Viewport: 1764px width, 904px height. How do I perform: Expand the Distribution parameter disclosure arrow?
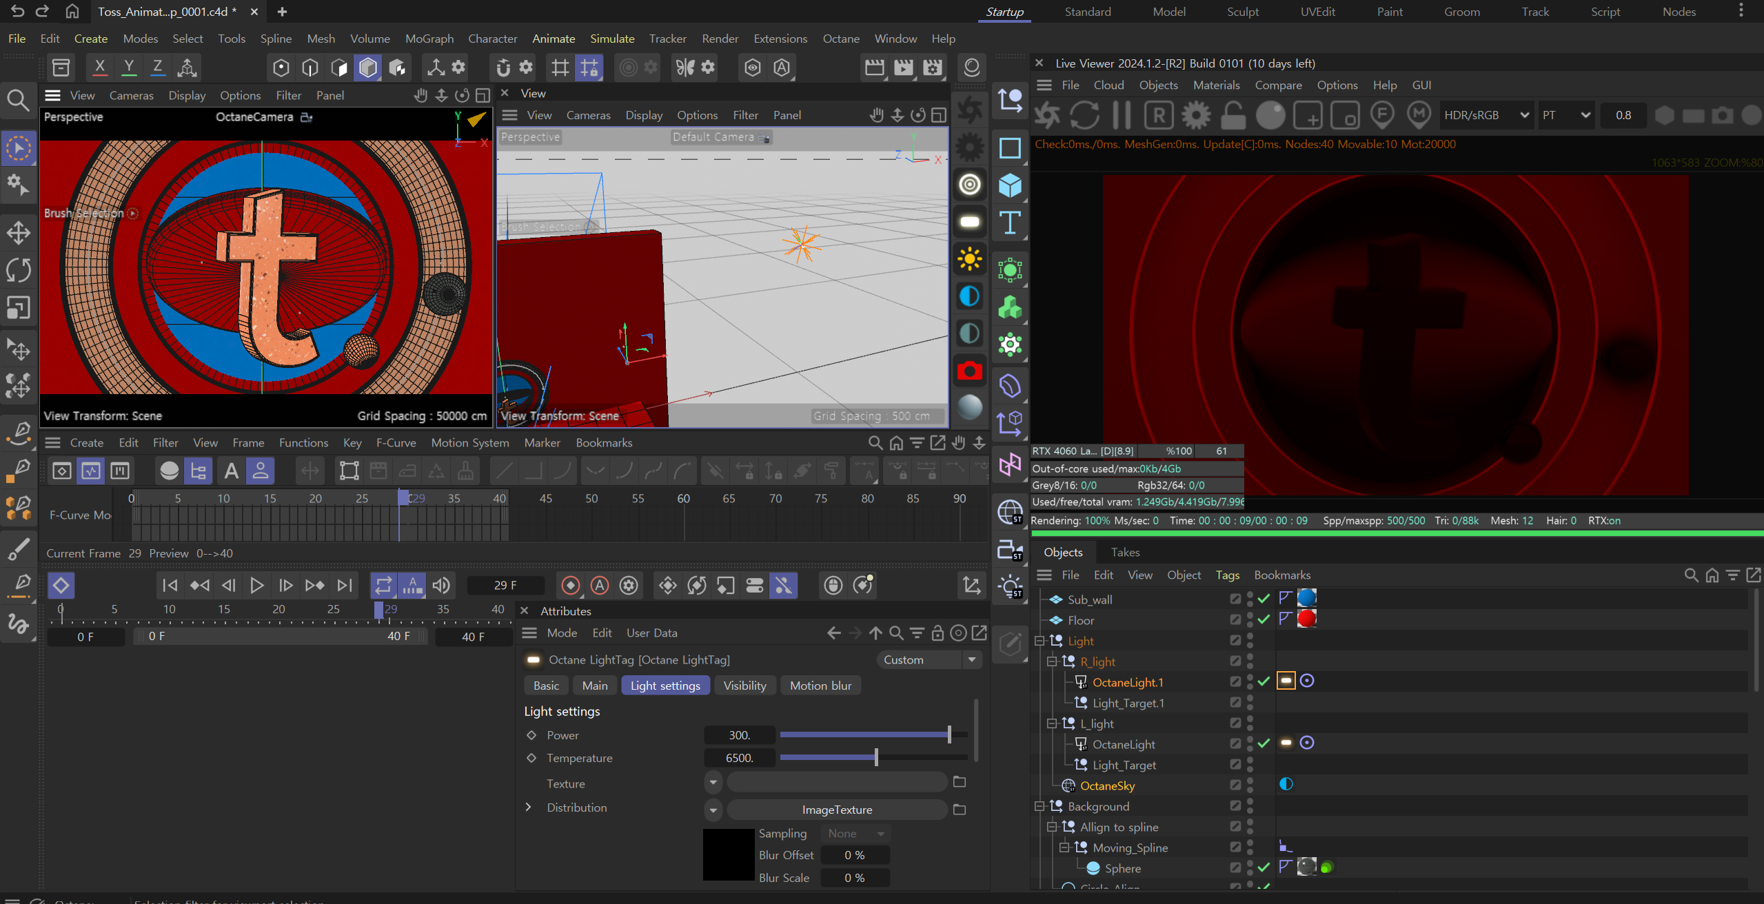[x=529, y=807]
